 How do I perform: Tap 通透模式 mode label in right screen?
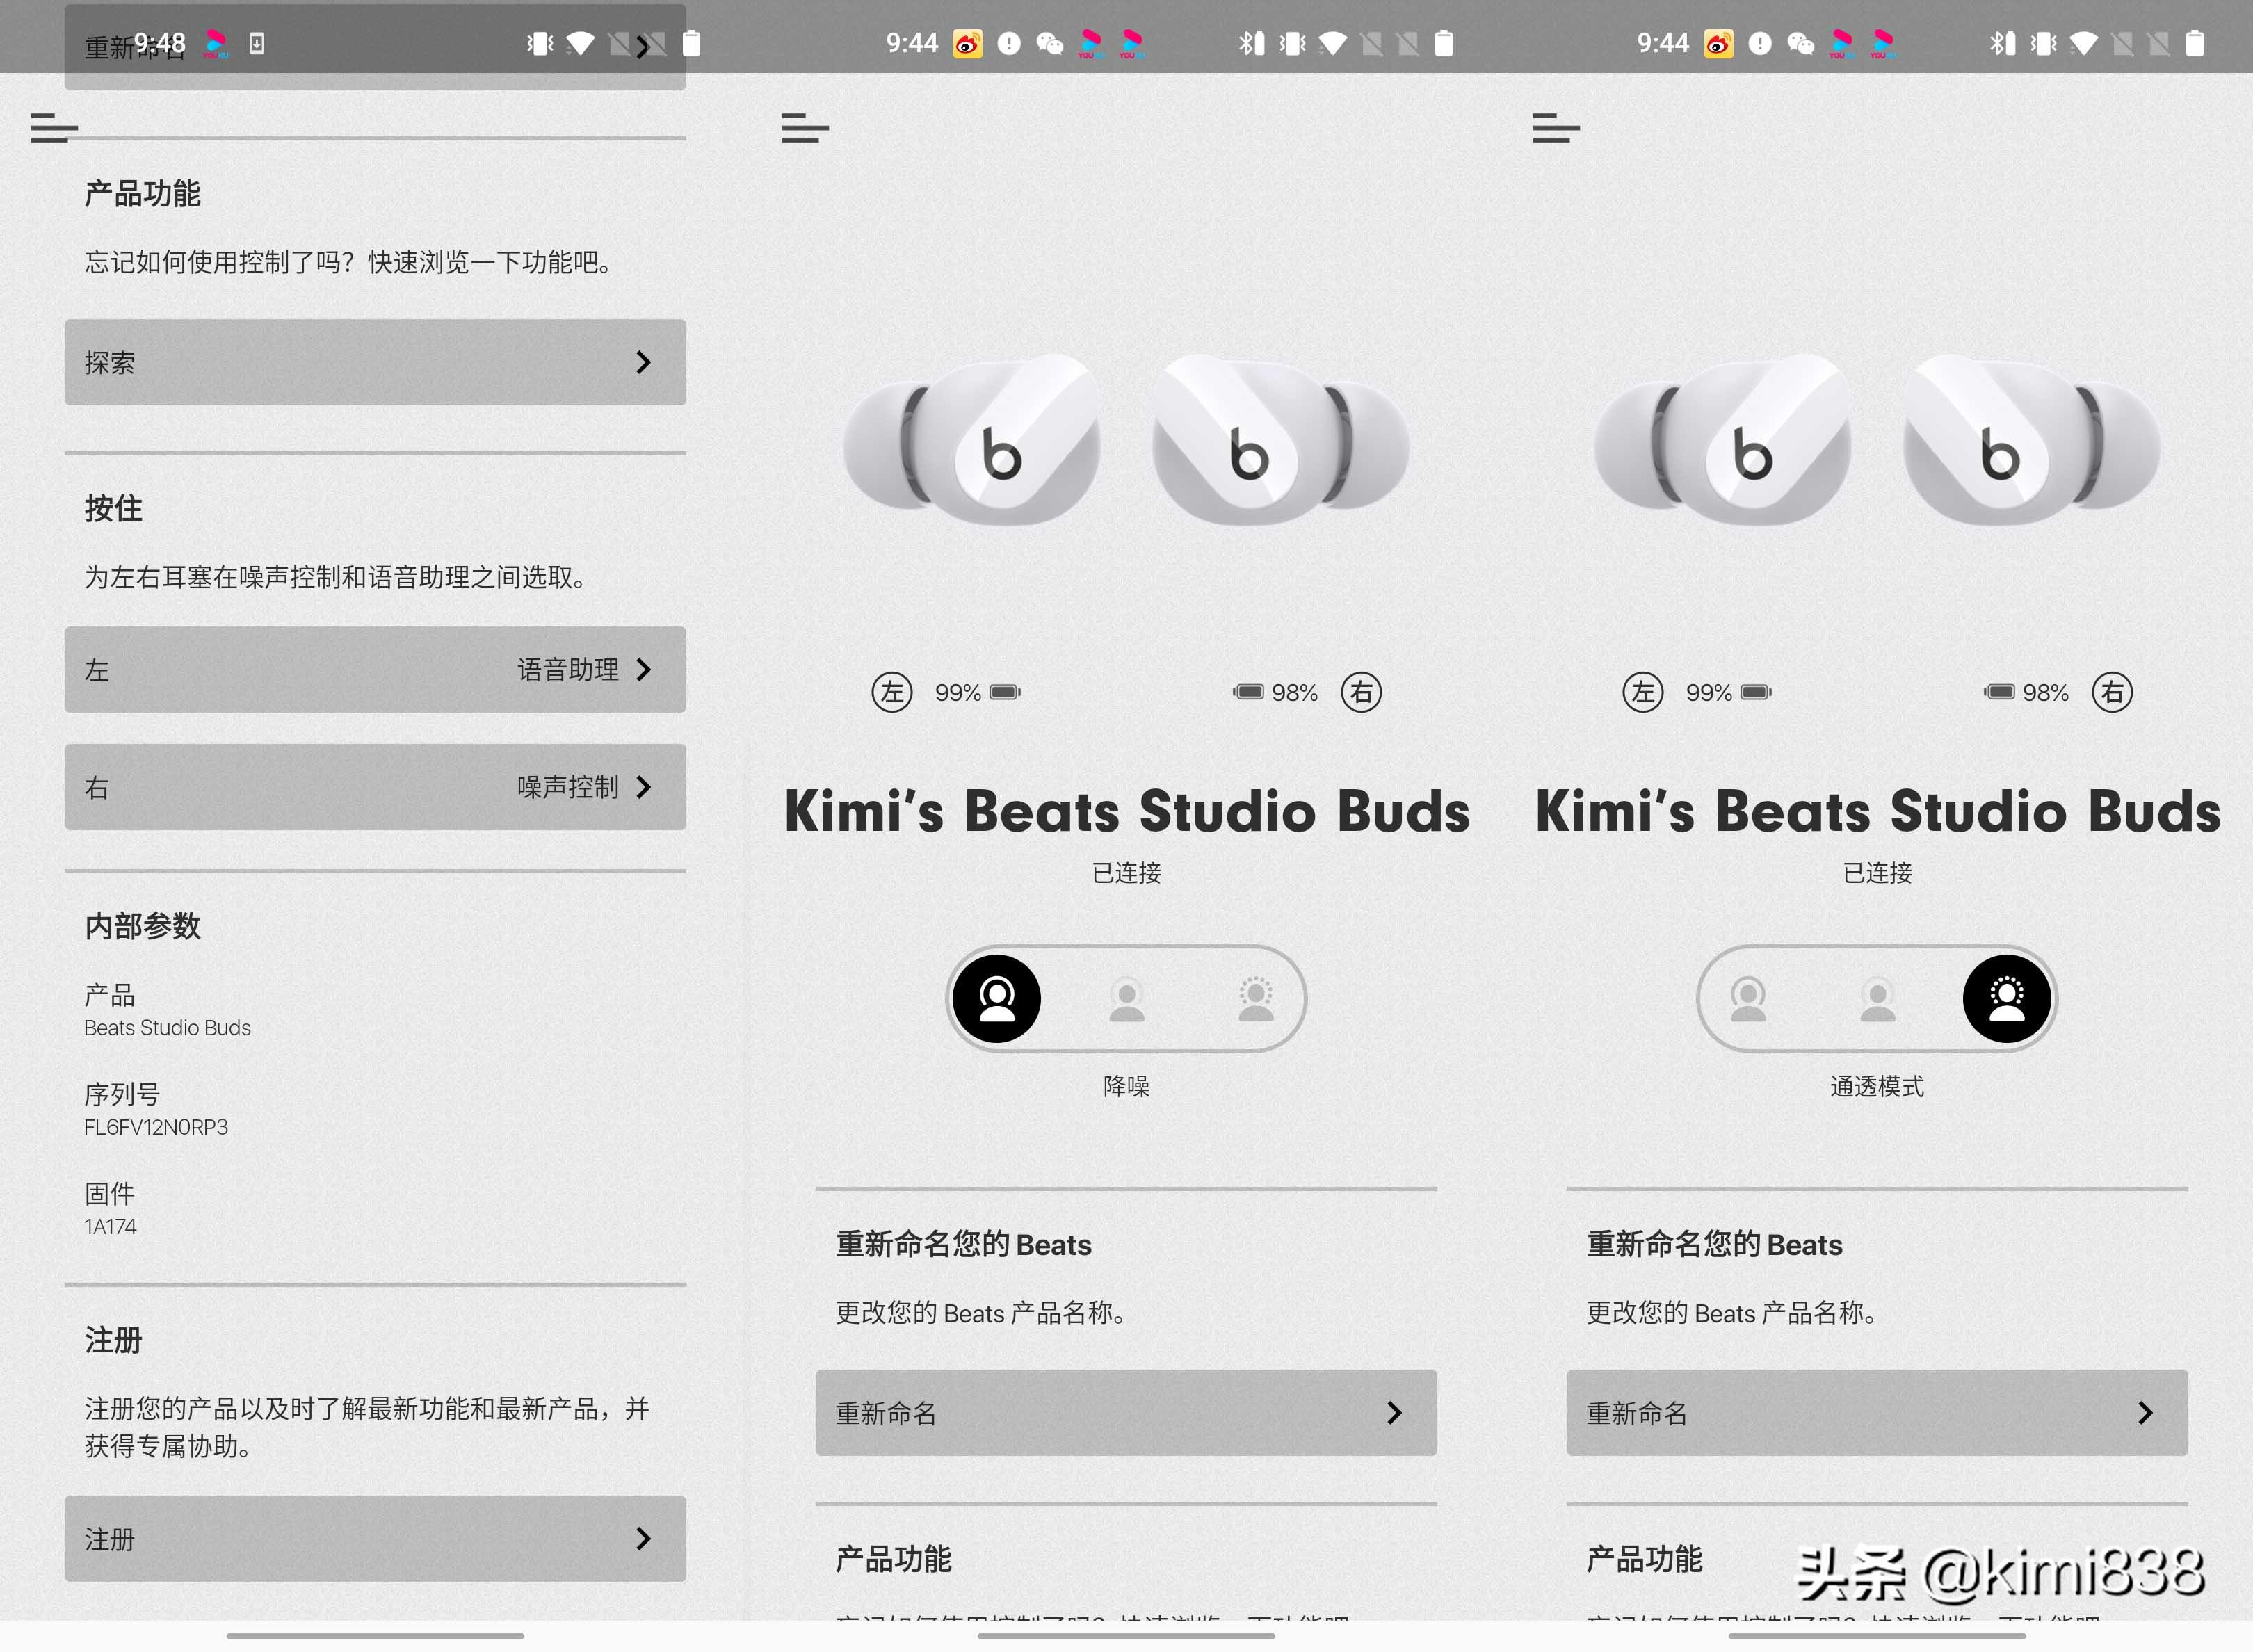point(1877,1086)
